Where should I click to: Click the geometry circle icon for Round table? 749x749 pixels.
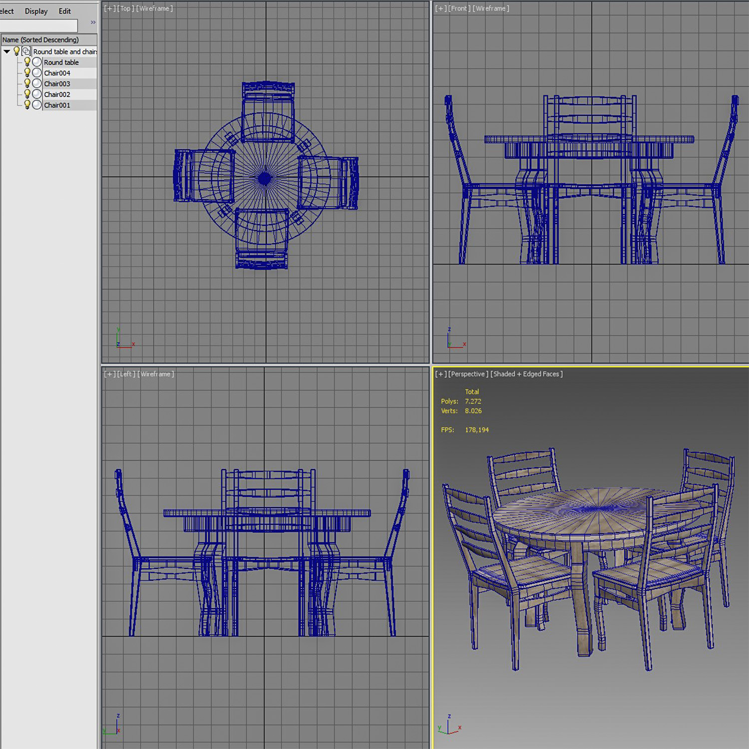37,62
